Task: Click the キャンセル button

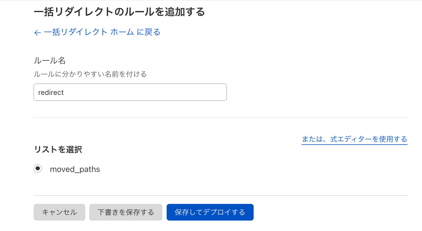Action: pyautogui.click(x=59, y=212)
